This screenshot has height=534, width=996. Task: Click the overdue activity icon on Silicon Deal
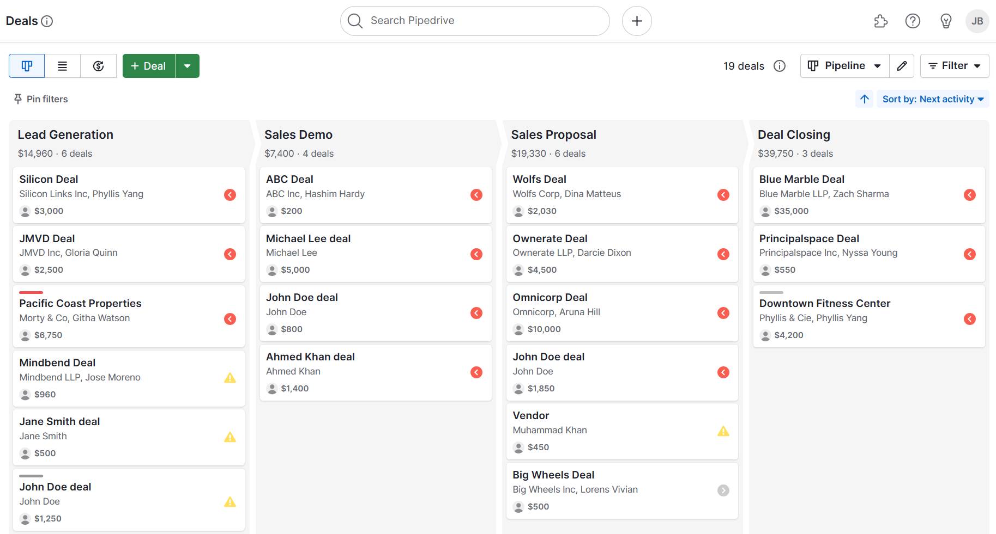click(230, 194)
